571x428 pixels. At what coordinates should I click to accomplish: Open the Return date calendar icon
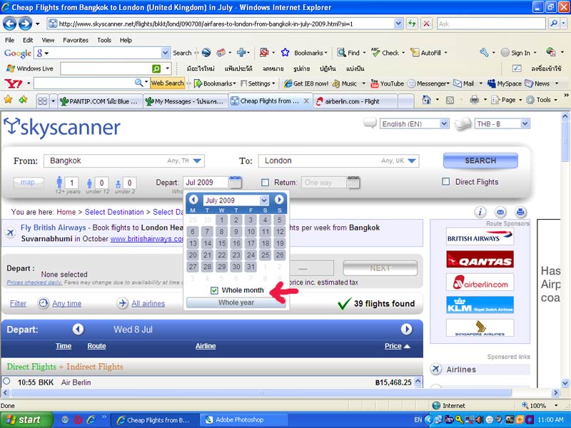[x=353, y=182]
